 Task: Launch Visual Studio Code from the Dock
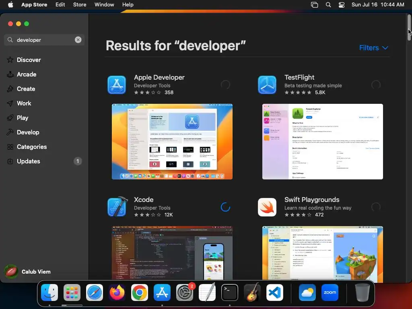pyautogui.click(x=275, y=293)
